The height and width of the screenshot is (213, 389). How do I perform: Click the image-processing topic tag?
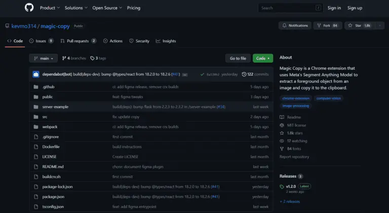[295, 106]
